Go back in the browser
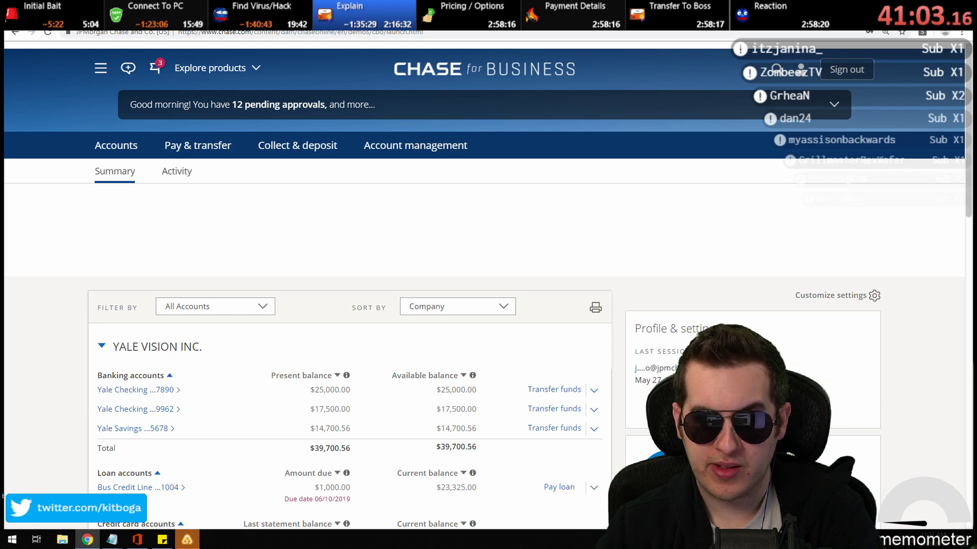The image size is (977, 549). [x=15, y=32]
